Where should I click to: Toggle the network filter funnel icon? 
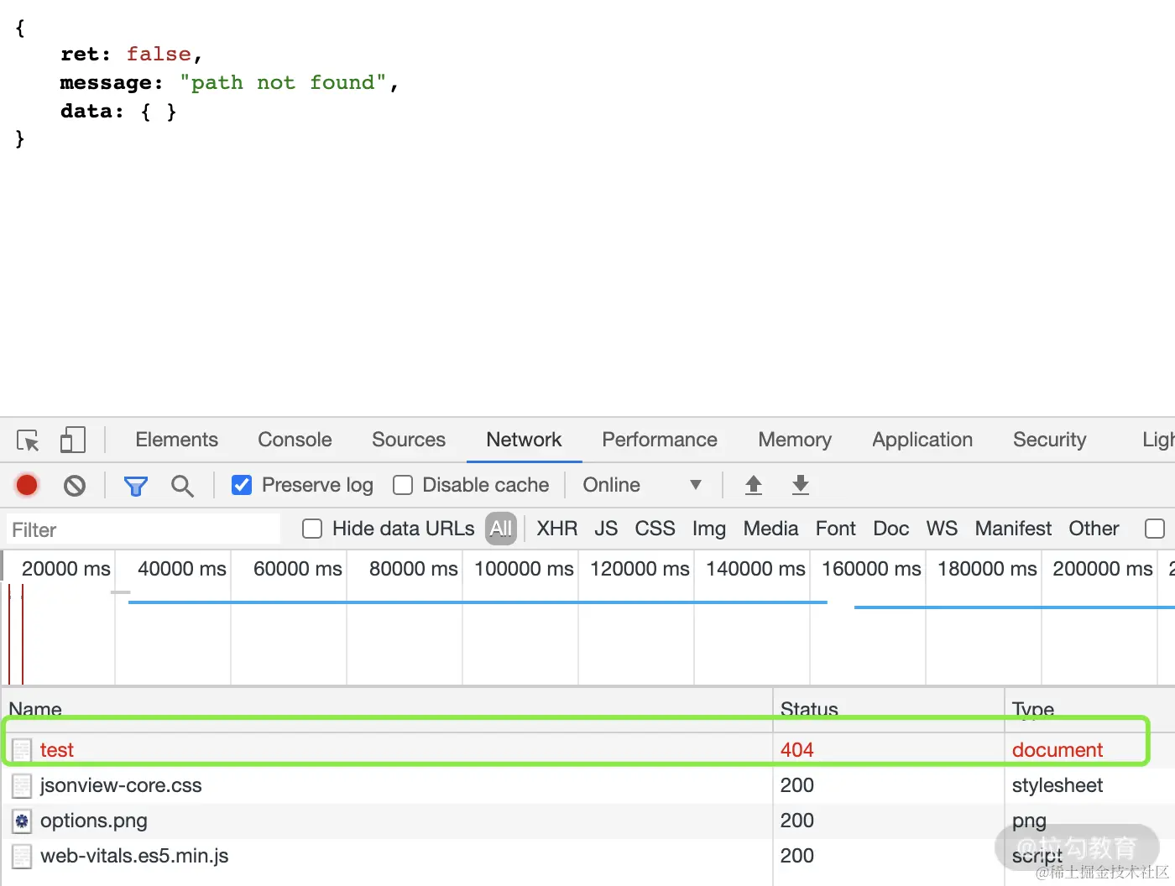136,486
